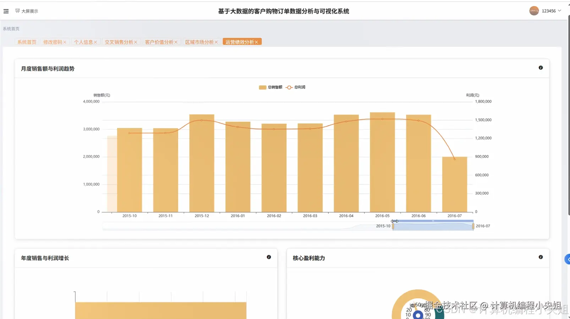Screen dimensions: 570x319
Task: Switch to the 区域市场分析 tab
Action: click(x=199, y=42)
